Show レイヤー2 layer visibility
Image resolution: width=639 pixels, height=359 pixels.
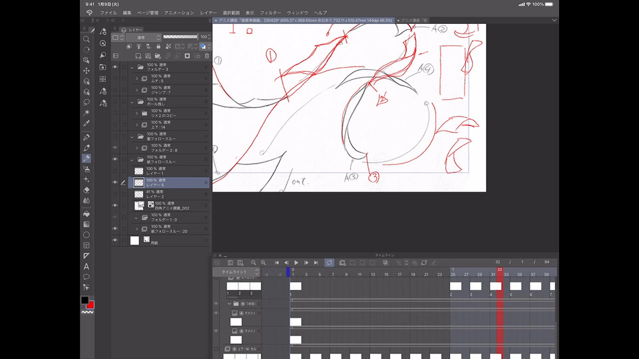tap(115, 194)
